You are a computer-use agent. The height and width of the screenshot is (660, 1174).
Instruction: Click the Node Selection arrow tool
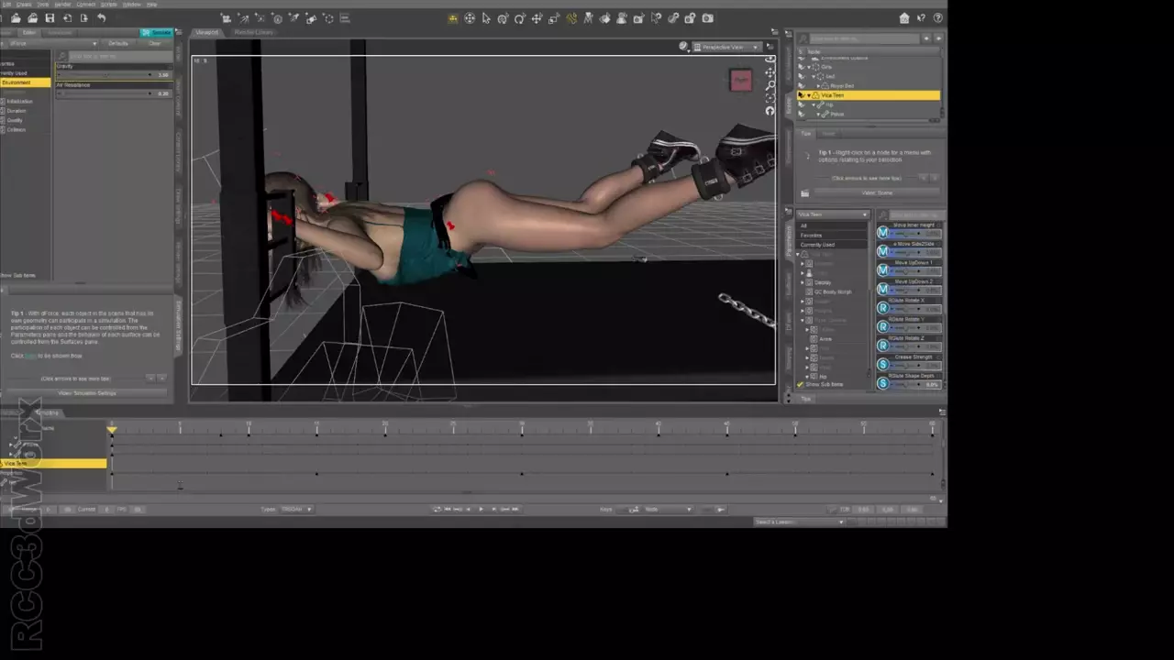point(486,18)
